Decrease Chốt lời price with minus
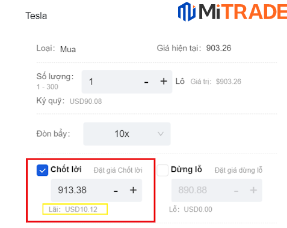Viewport: 287px width, 228px height. 116,191
